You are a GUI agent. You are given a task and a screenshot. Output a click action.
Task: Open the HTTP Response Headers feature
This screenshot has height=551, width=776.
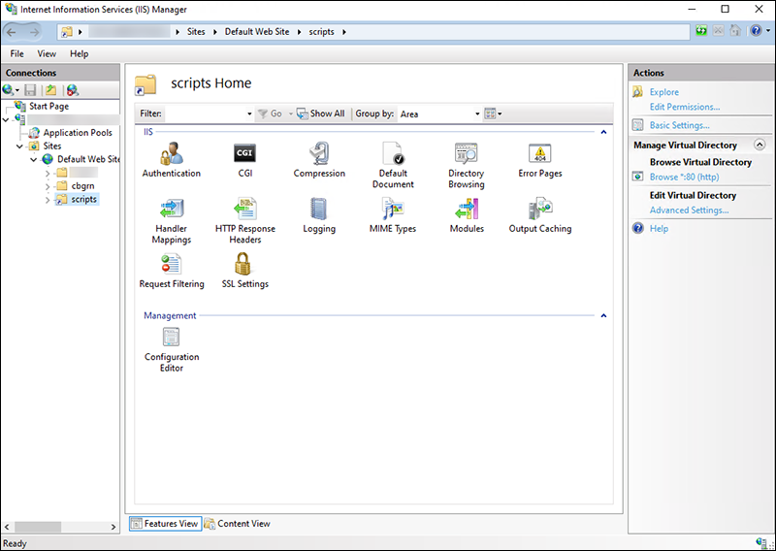(245, 221)
